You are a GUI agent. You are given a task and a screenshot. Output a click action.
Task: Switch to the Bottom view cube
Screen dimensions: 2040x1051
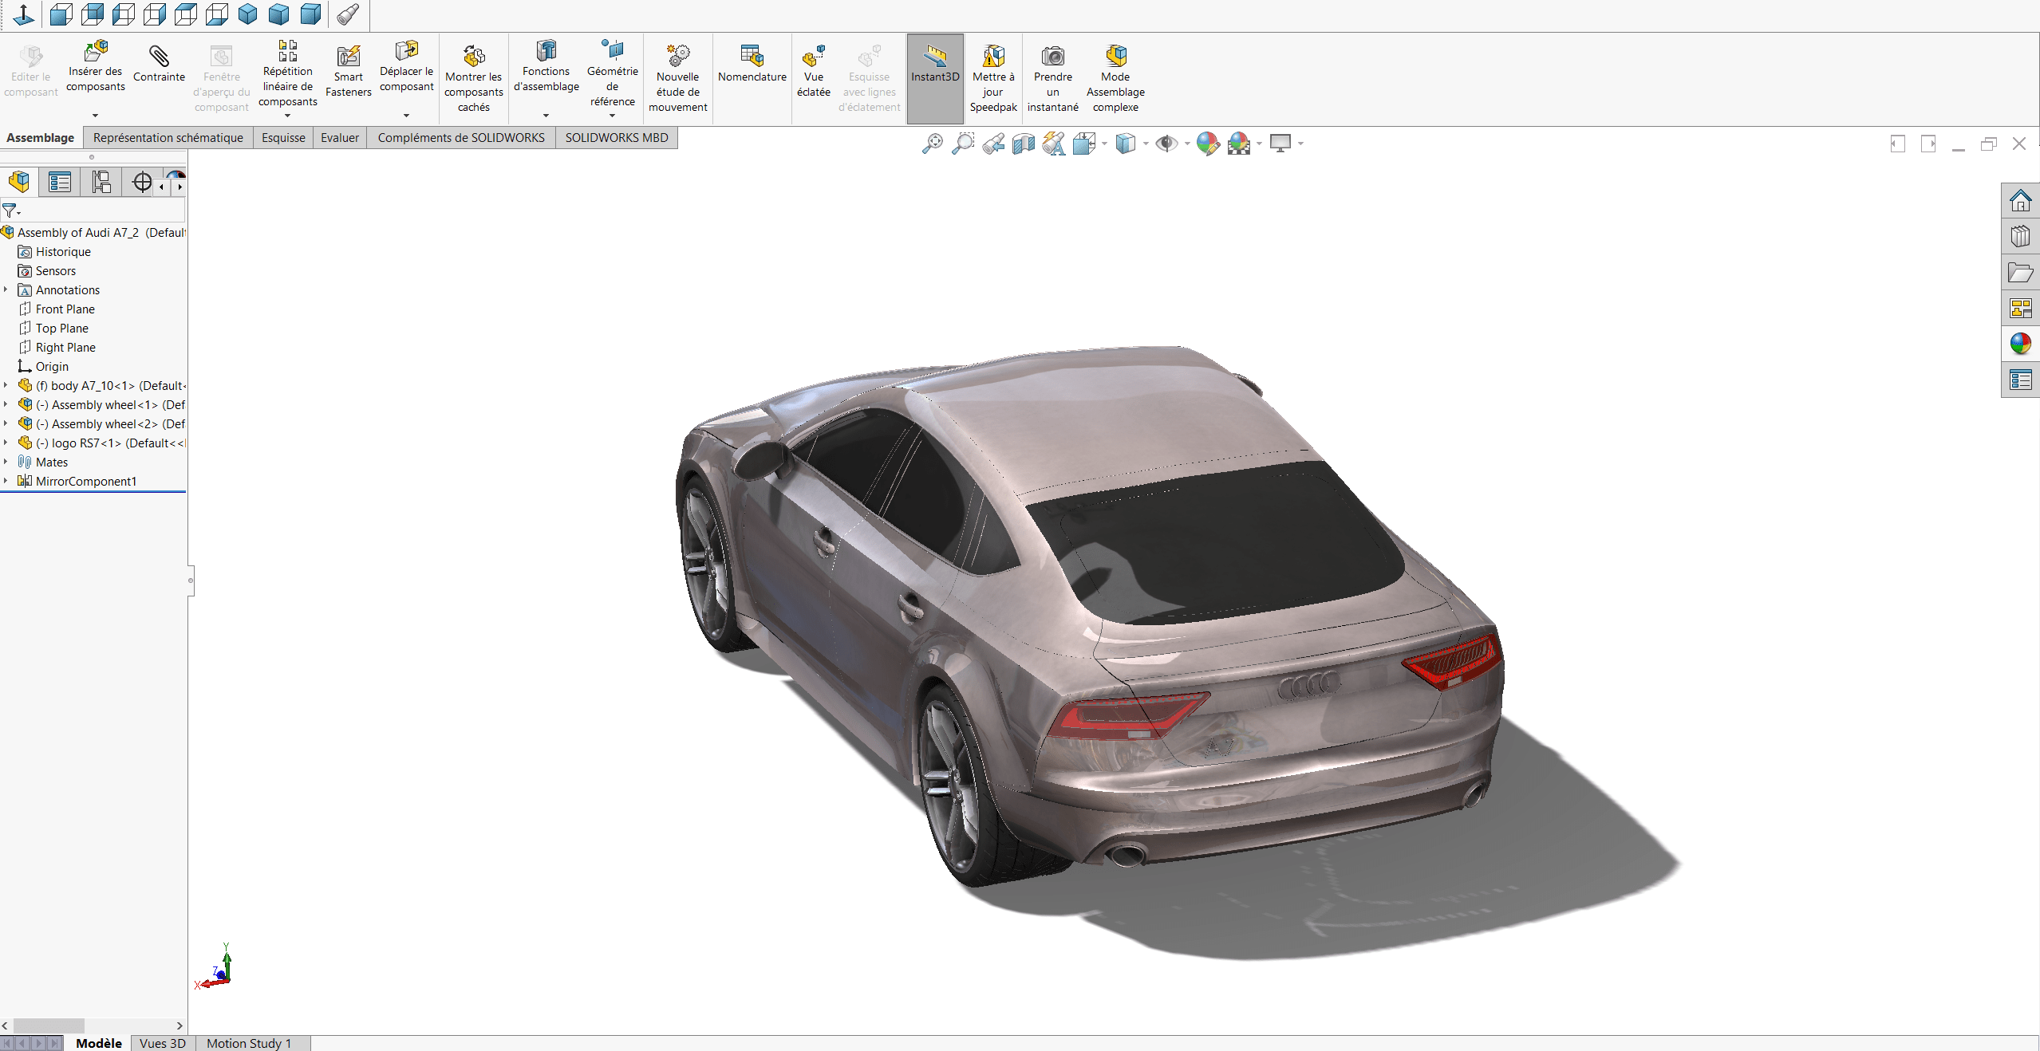217,14
